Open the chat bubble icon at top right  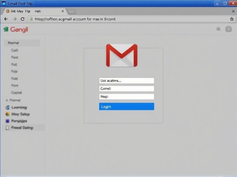coord(218,29)
